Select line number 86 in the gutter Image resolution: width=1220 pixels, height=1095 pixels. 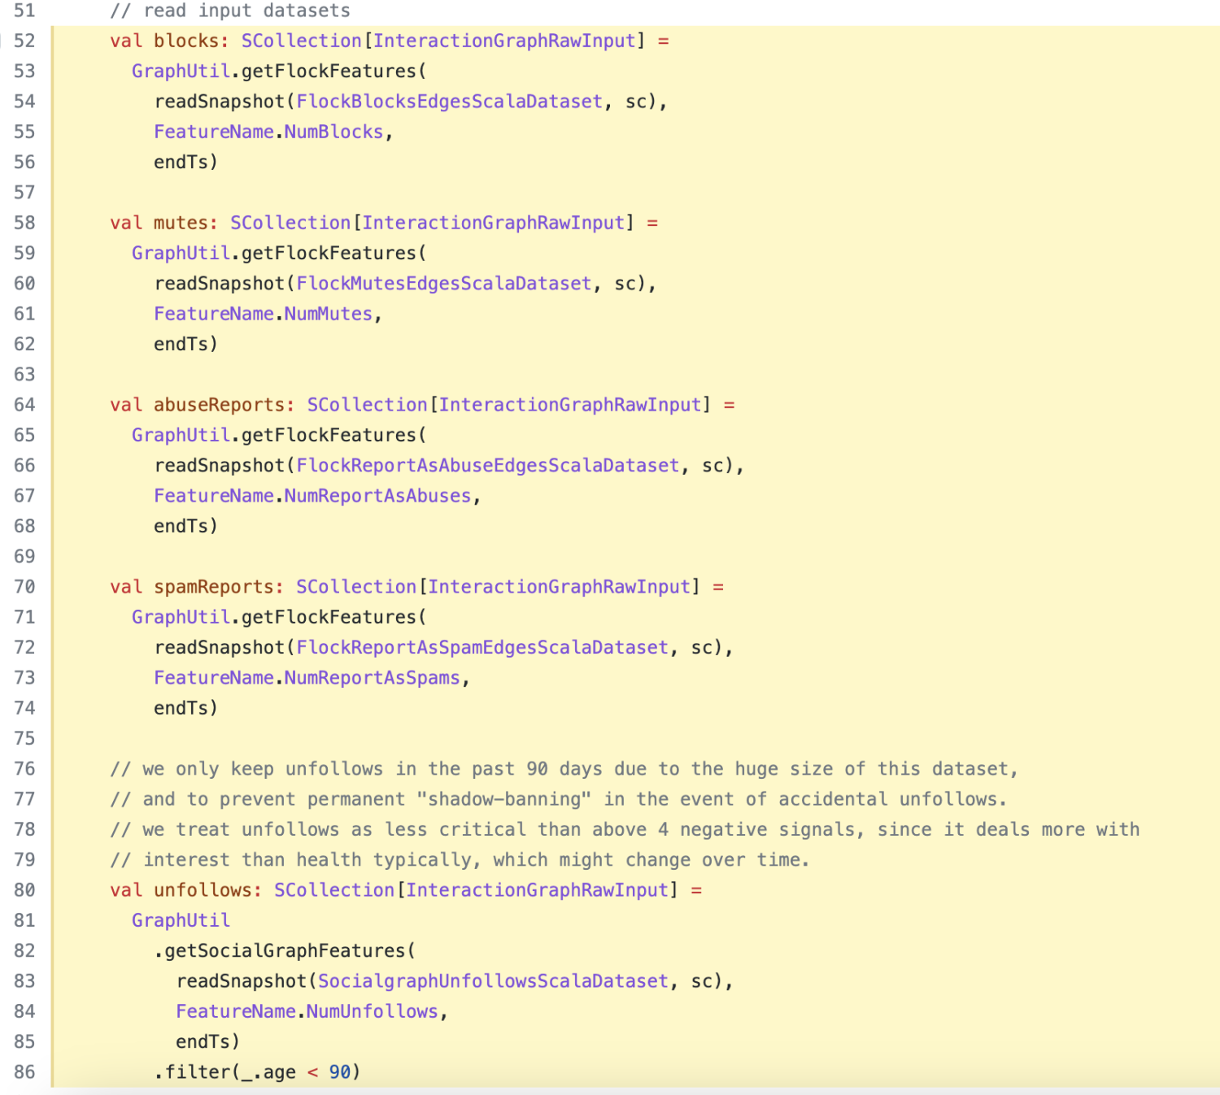tap(24, 1072)
